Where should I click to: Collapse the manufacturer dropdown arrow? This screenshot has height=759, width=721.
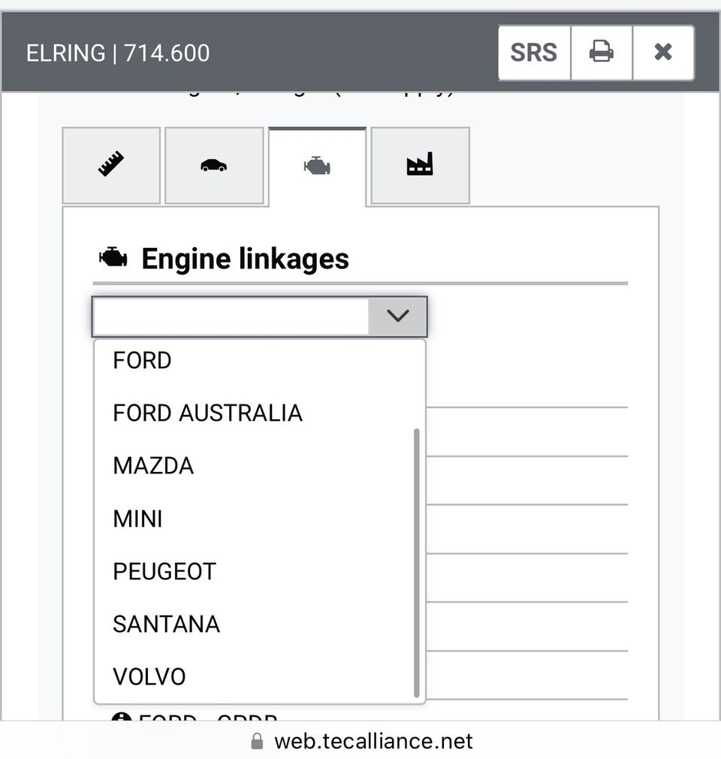[x=398, y=316]
